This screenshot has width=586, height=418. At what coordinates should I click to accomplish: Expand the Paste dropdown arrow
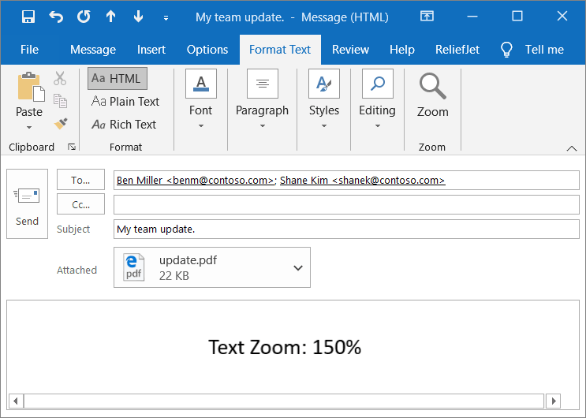coord(29,128)
